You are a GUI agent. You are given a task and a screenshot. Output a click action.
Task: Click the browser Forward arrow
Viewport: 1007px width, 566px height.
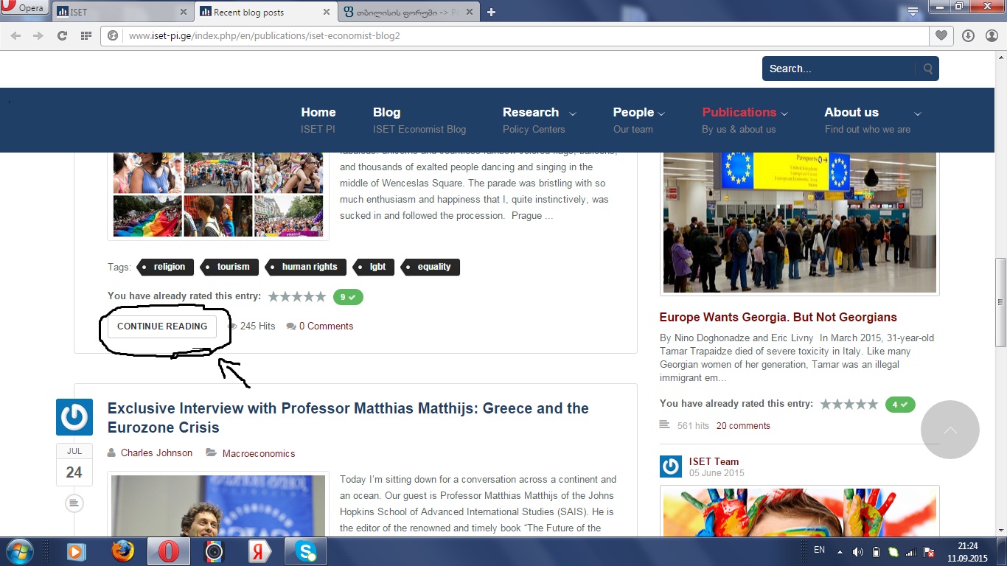[38, 35]
